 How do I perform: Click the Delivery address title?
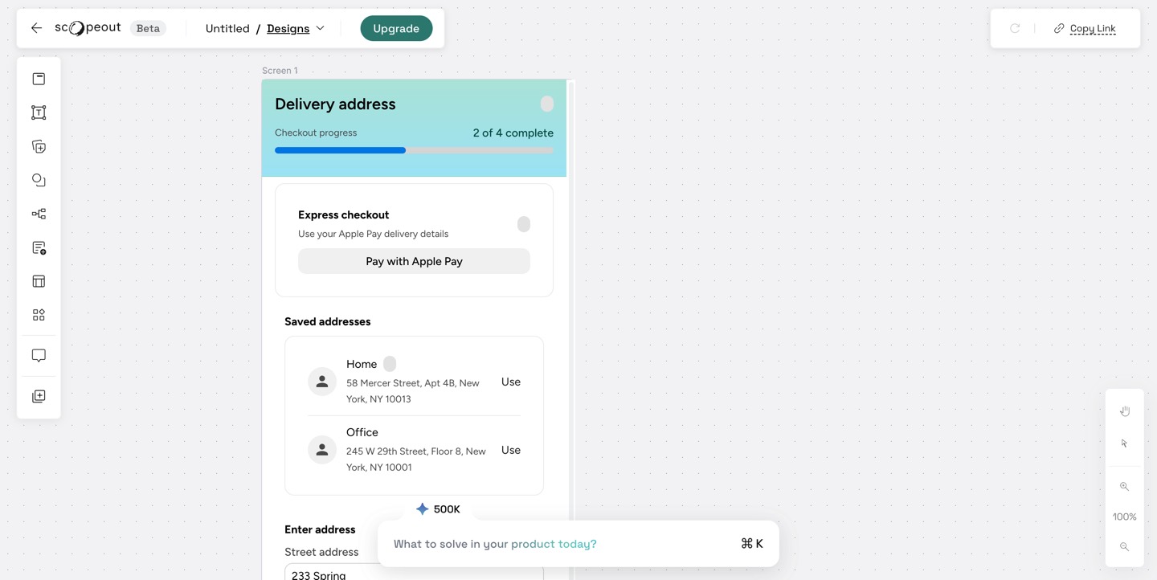335,104
